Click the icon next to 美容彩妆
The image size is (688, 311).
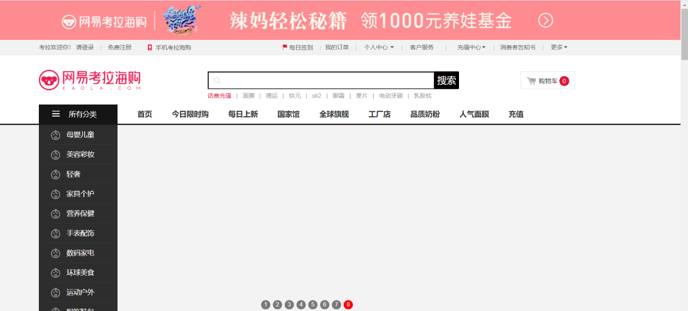[55, 154]
